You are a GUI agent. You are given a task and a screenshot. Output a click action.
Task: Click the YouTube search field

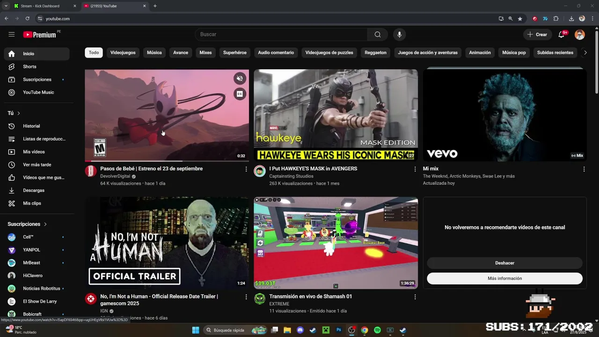(x=281, y=34)
